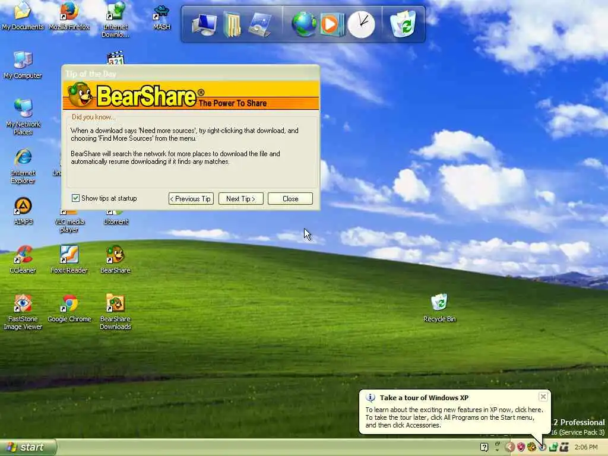The image size is (608, 456).
Task: Select the BearShare desktop shortcut
Action: point(115,260)
